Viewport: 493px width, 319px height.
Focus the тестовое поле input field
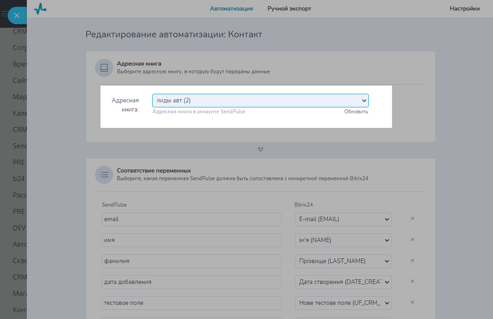(x=191, y=303)
